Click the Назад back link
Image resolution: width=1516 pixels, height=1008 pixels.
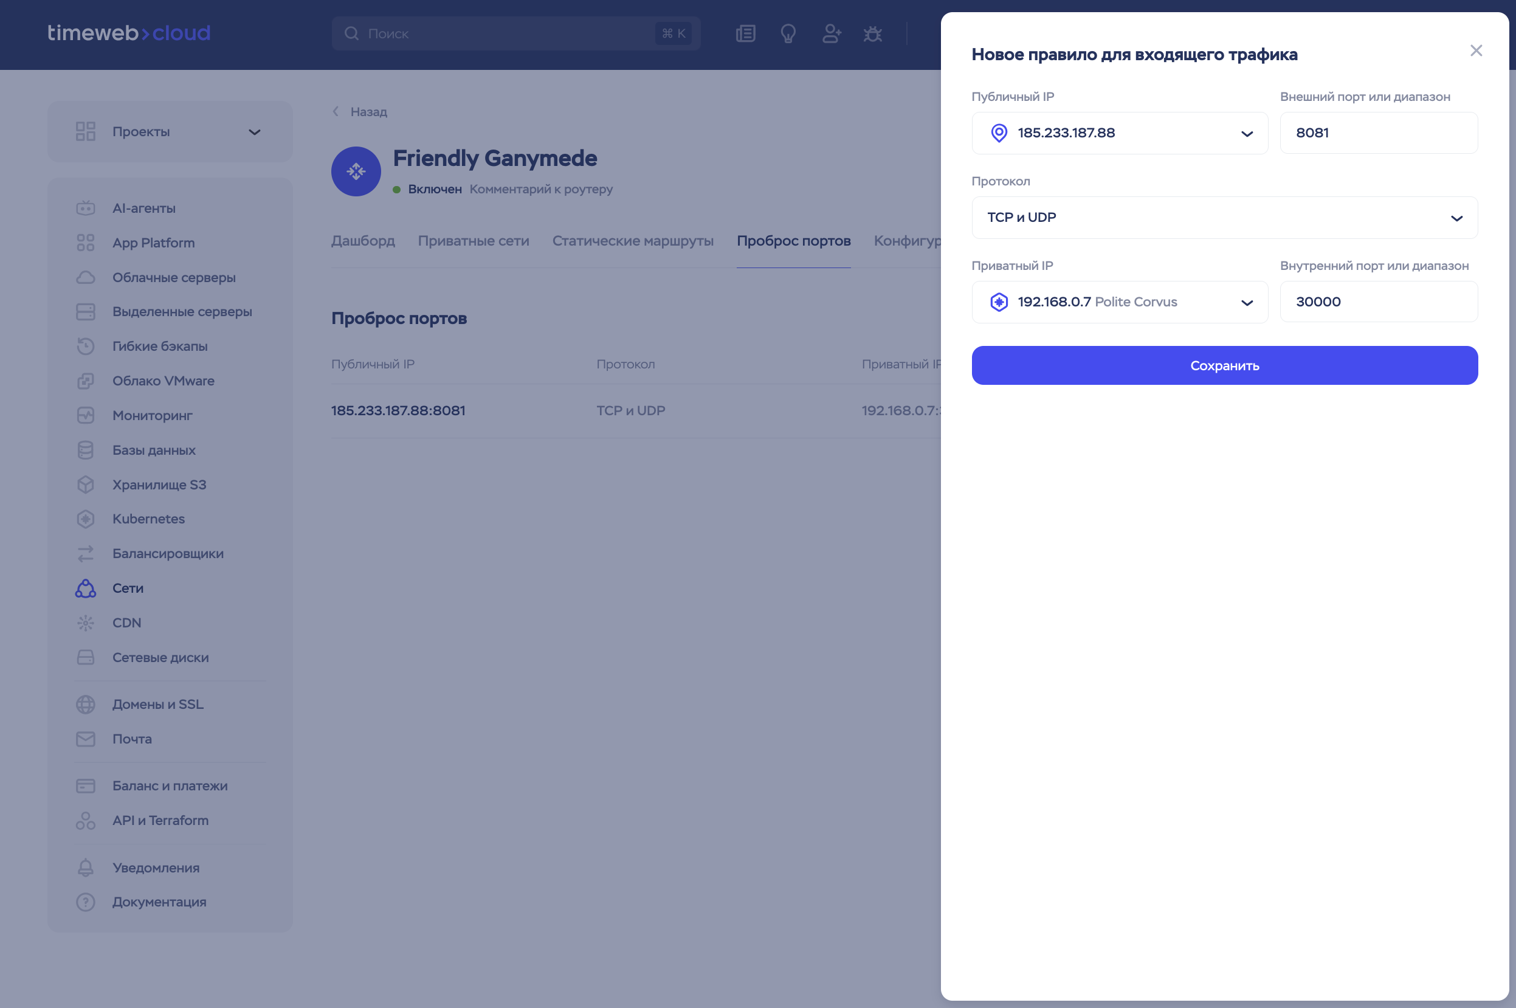(x=368, y=112)
